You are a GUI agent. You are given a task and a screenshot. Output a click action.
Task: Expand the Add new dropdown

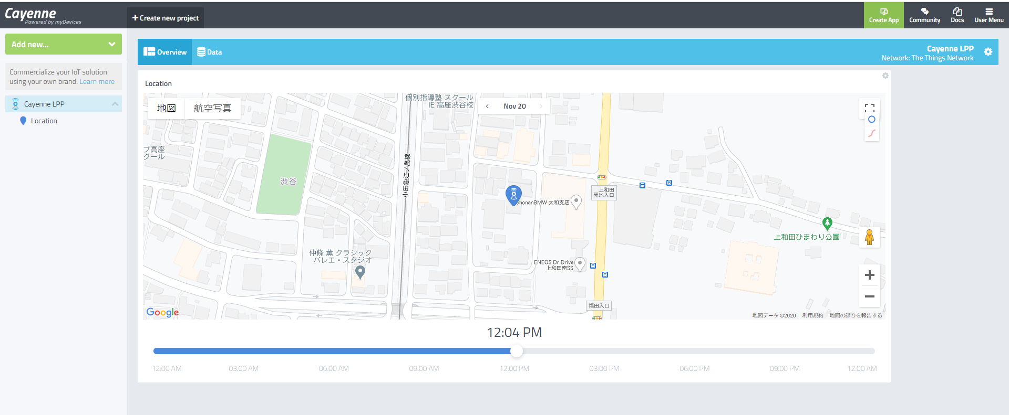(x=64, y=44)
